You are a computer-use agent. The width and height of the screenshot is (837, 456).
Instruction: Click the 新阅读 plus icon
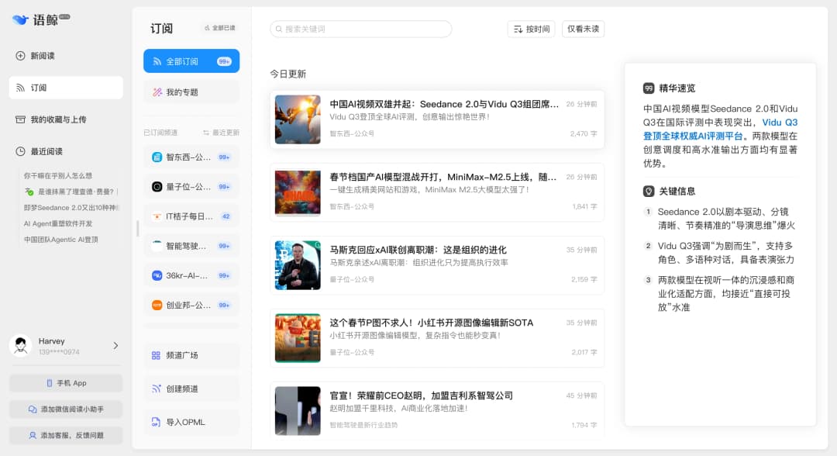pos(21,56)
